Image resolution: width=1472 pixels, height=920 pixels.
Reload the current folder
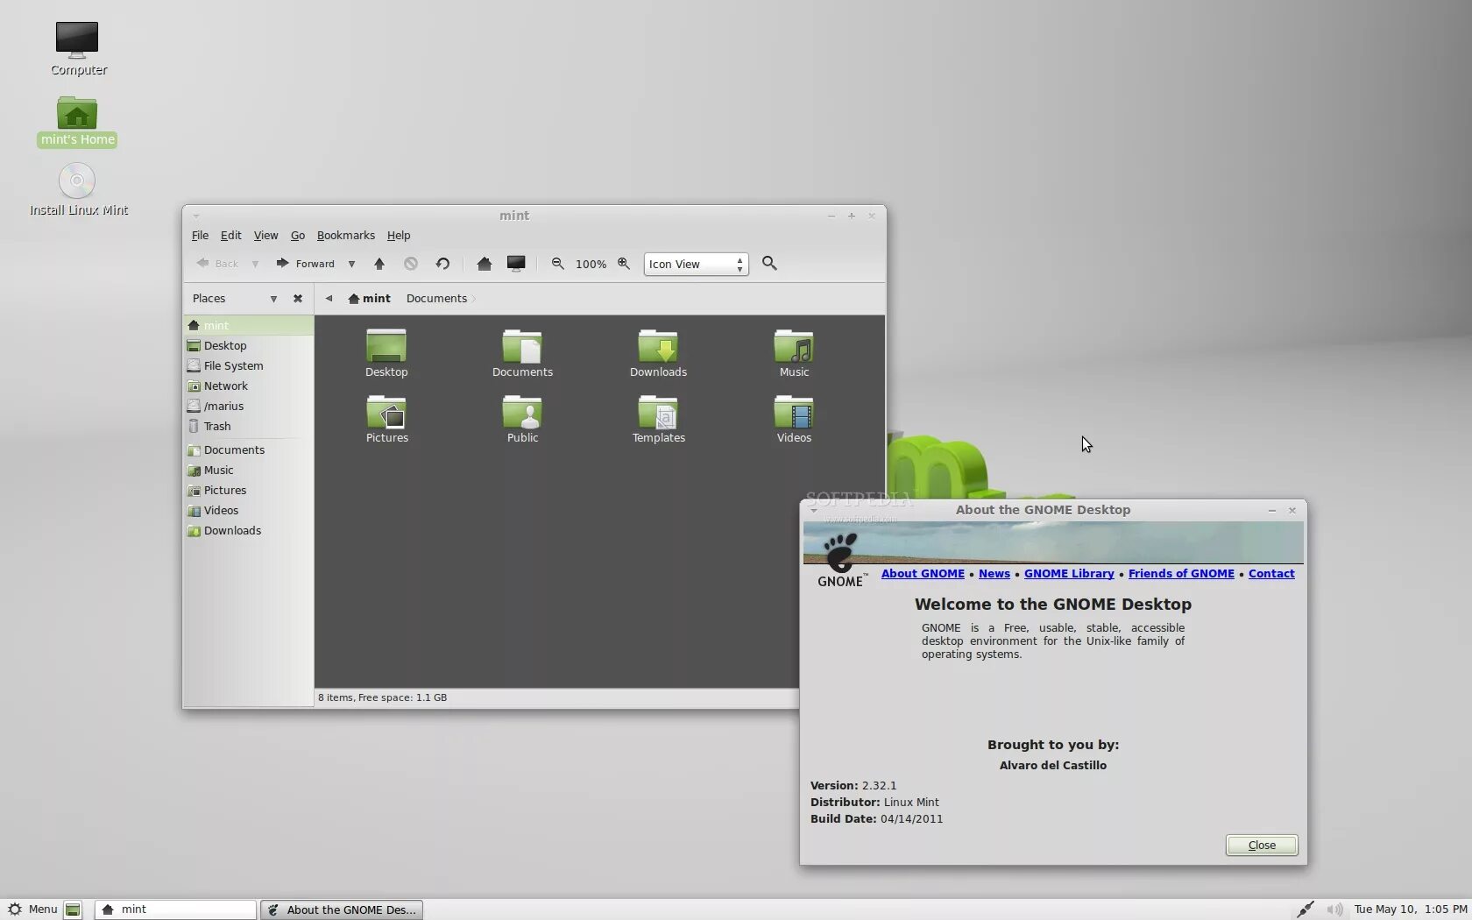point(442,264)
